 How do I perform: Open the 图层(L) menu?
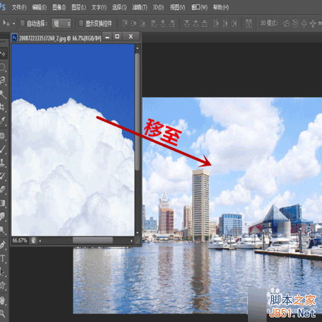79,8
